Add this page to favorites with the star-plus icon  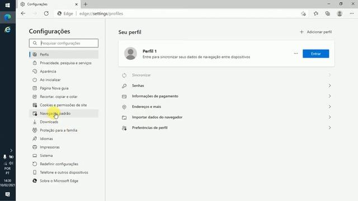pos(303,13)
